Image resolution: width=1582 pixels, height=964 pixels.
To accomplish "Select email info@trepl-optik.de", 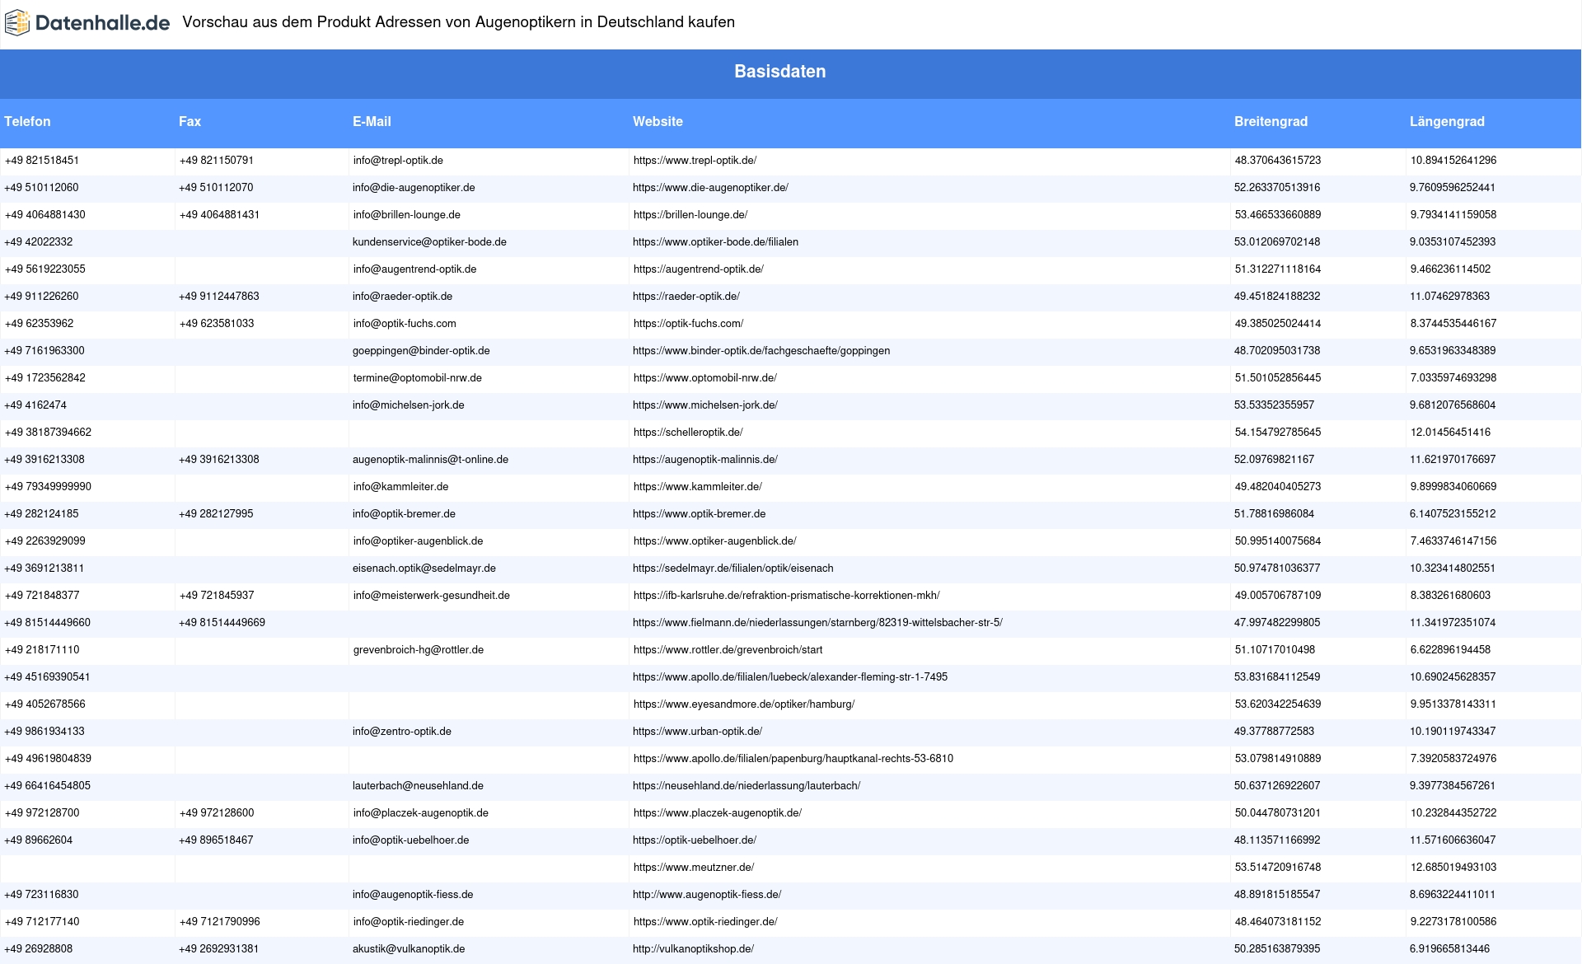I will point(398,161).
